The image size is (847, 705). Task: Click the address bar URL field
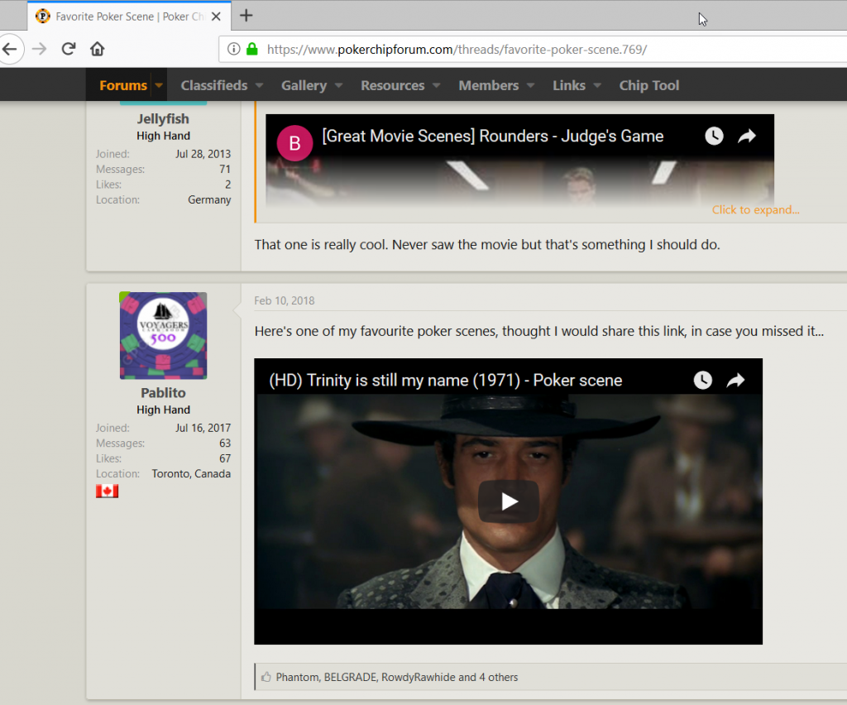point(529,50)
